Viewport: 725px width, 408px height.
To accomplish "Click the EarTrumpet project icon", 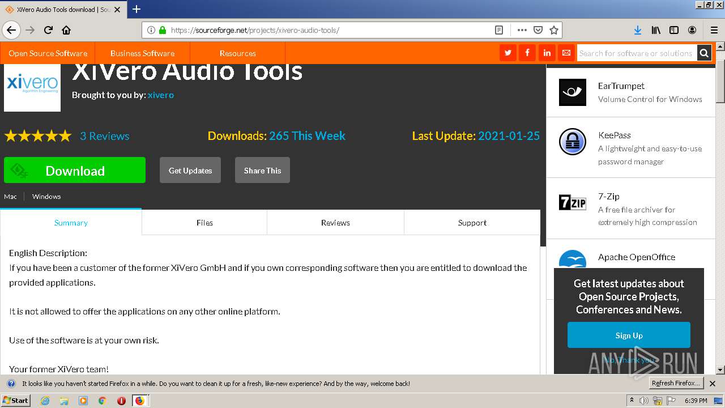I will click(573, 92).
